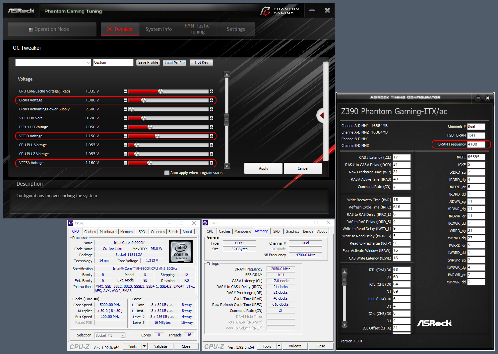Click the Hot Key button

(201, 63)
